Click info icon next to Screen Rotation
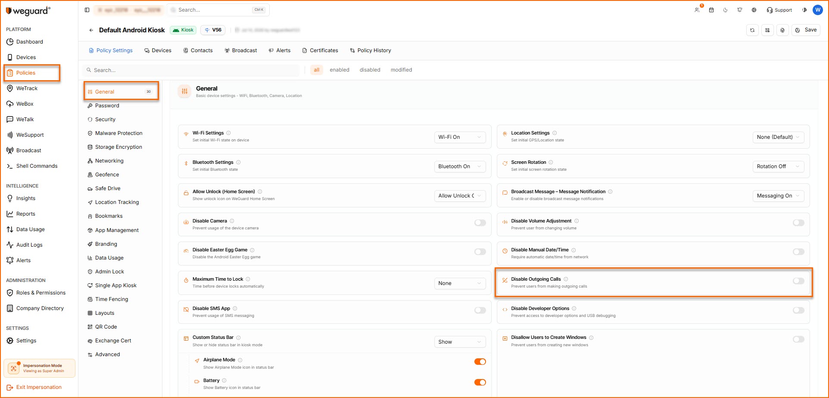 tap(551, 162)
